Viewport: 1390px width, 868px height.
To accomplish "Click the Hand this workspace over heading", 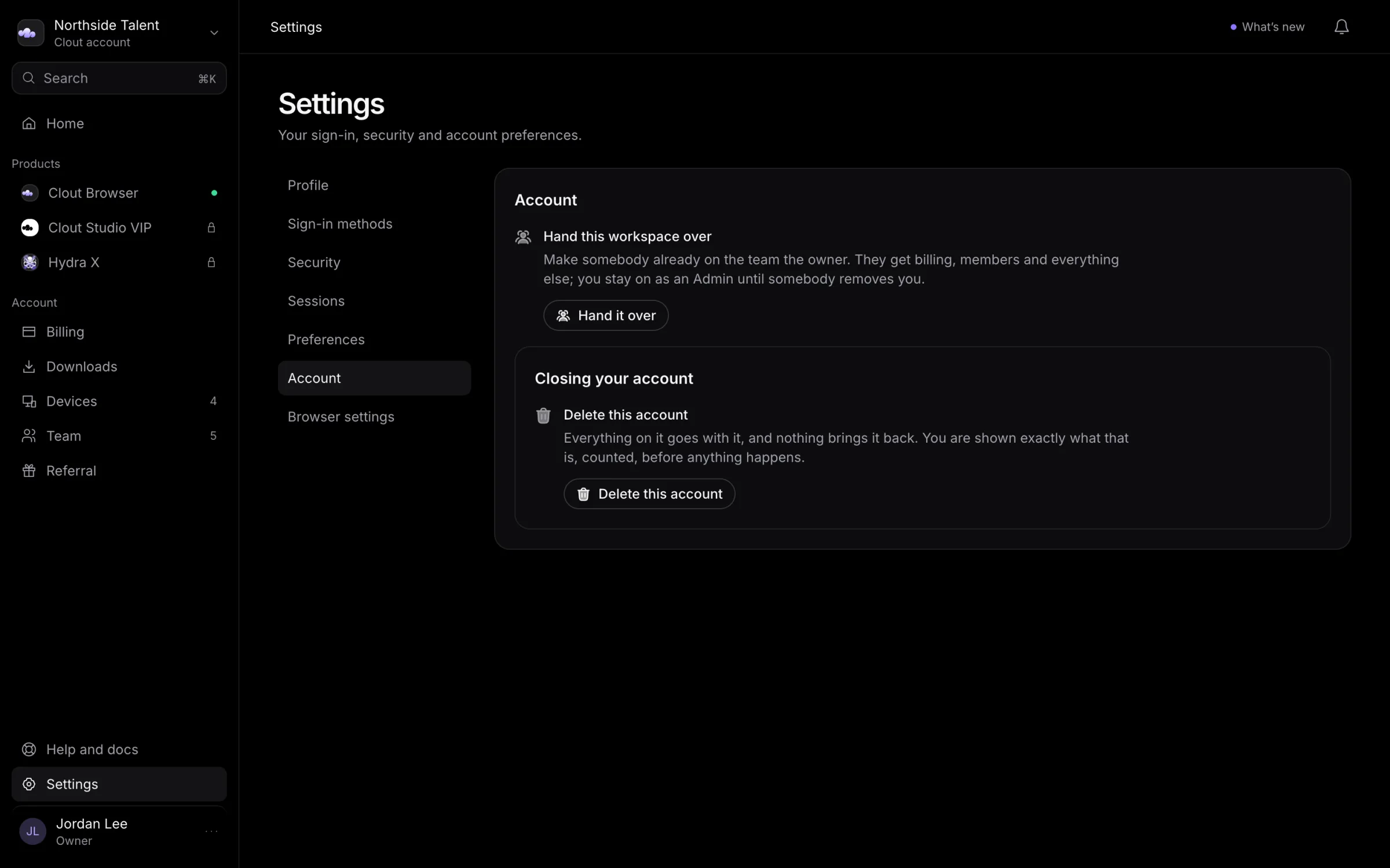I will point(627,236).
